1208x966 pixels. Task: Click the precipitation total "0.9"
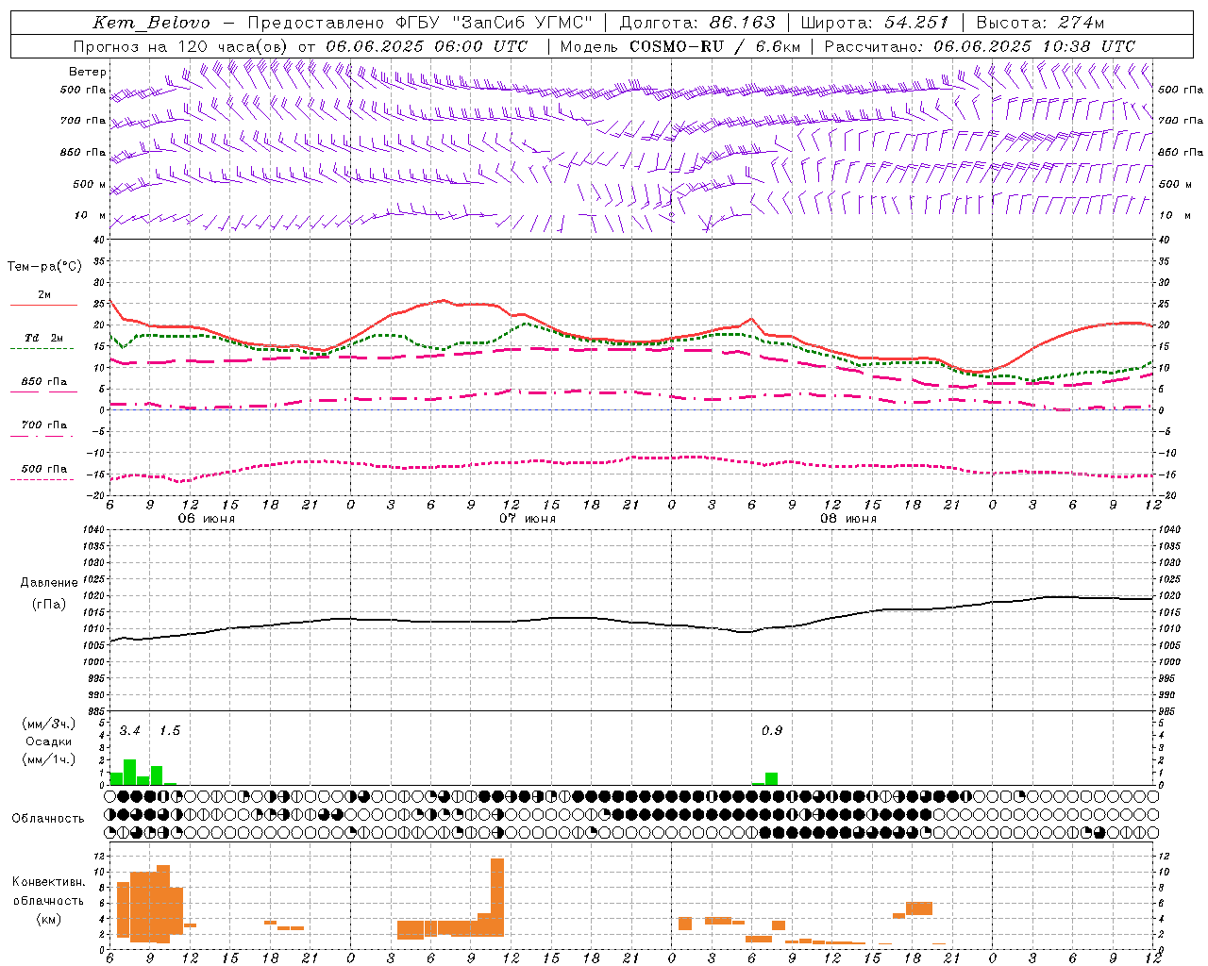(x=772, y=731)
